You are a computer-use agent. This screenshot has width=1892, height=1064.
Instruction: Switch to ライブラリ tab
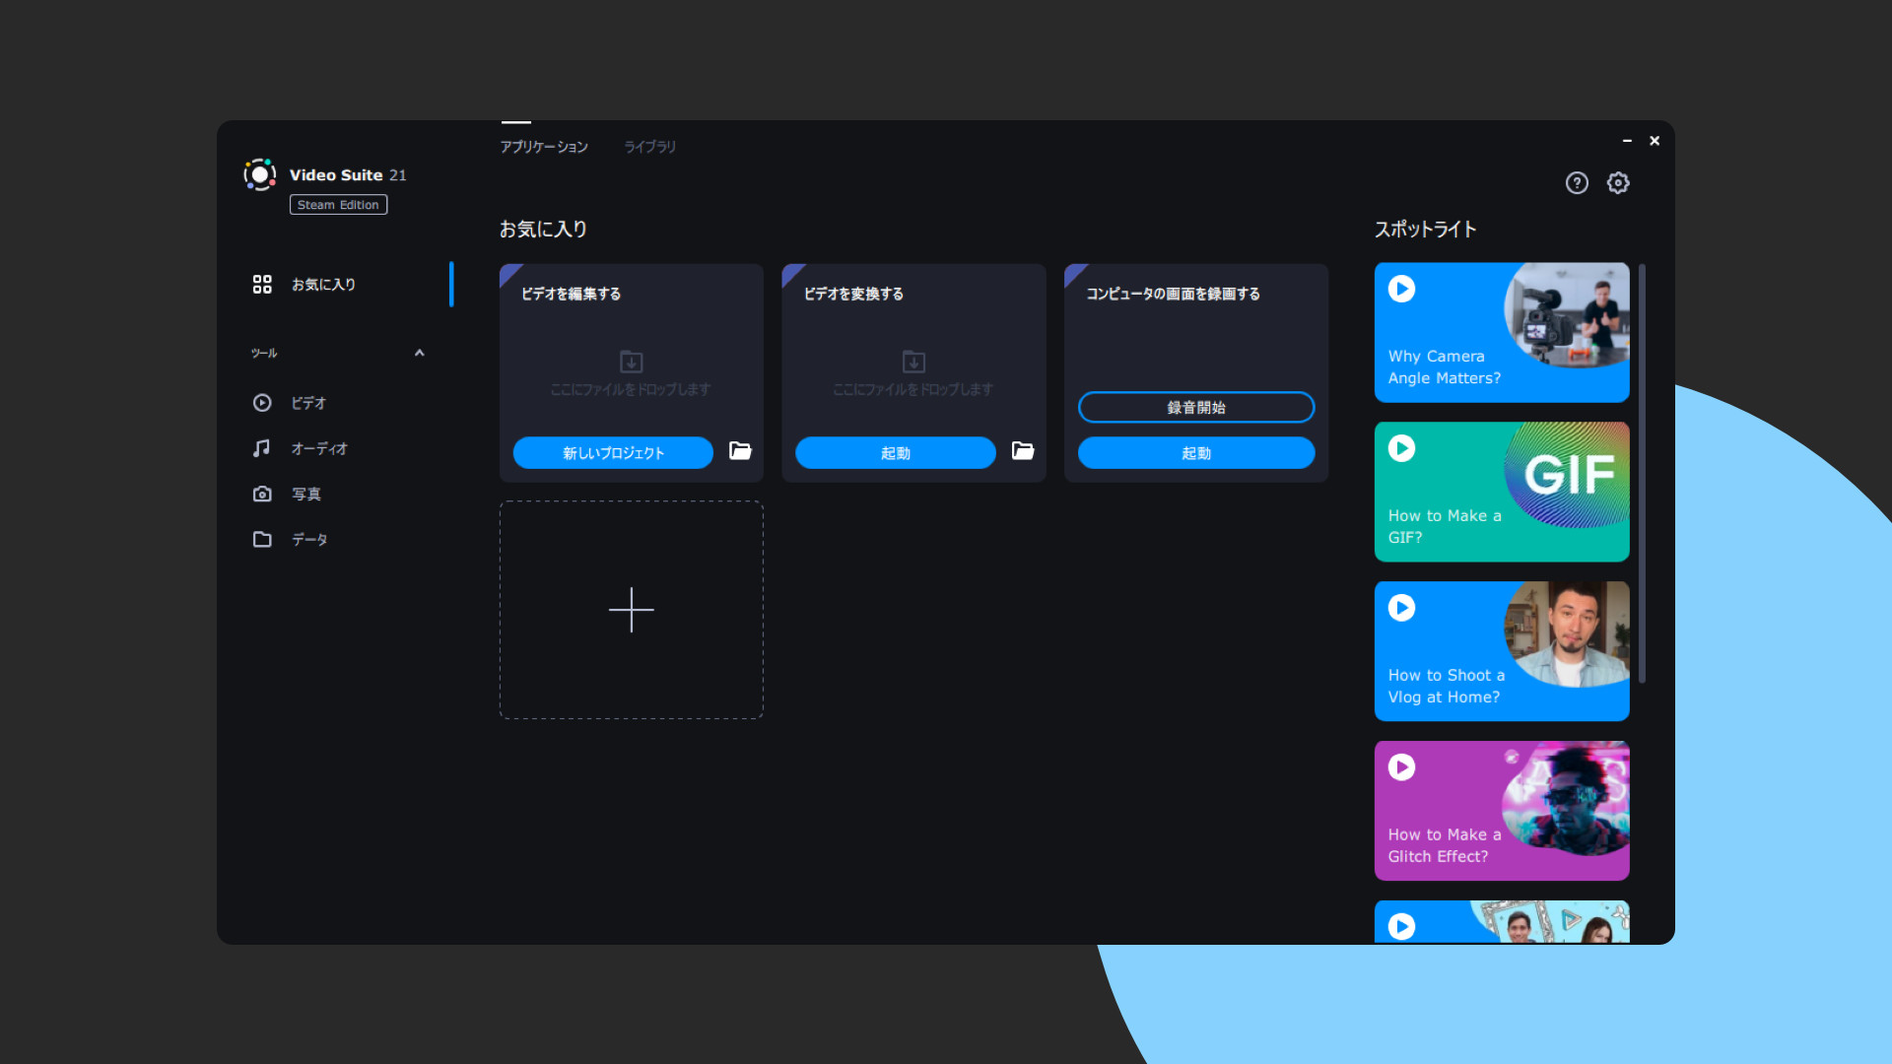tap(649, 147)
